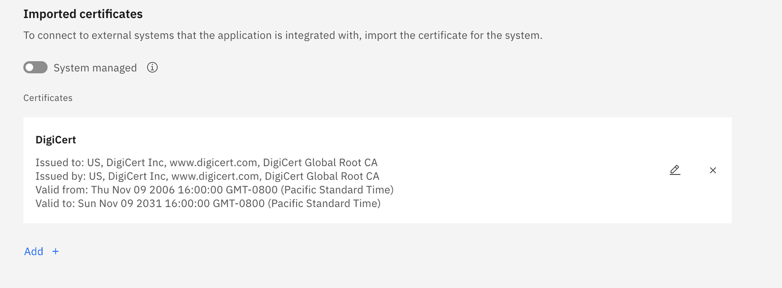Screen dimensions: 782x288
Task: Hit the + icon to import another certificate
Action: coord(55,251)
